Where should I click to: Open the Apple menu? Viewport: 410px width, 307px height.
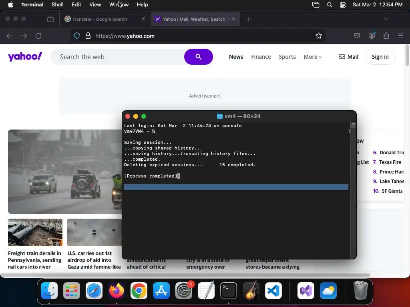tap(10, 5)
